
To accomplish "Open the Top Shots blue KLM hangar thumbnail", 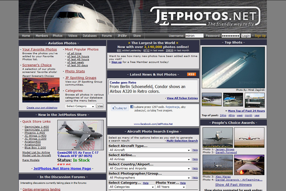I will tap(233, 100).
